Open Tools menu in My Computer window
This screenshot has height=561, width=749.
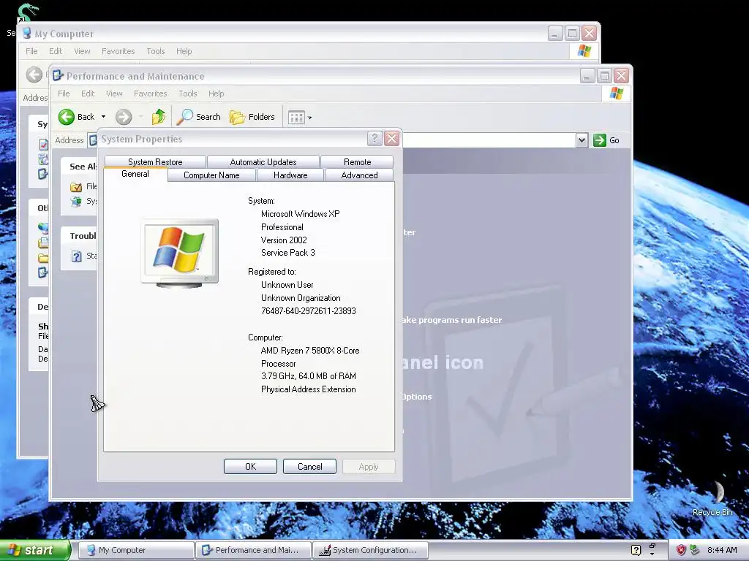155,51
